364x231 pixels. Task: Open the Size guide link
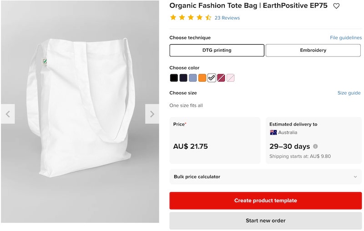click(x=349, y=93)
